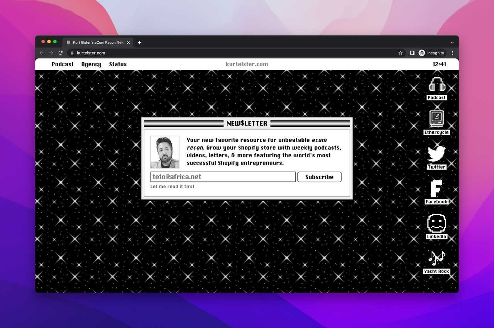Open the Podcast headphones desktop icon

(x=436, y=85)
